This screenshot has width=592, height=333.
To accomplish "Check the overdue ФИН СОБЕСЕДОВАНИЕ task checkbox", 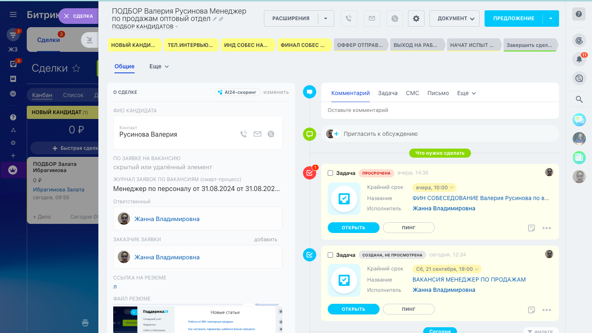I will [330, 173].
